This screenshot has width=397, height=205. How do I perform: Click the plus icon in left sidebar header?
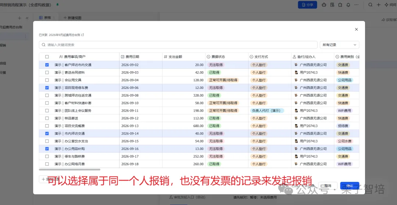pos(19,18)
